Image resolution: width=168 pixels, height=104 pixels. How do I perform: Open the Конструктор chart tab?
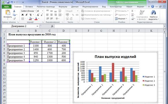click(116, 7)
